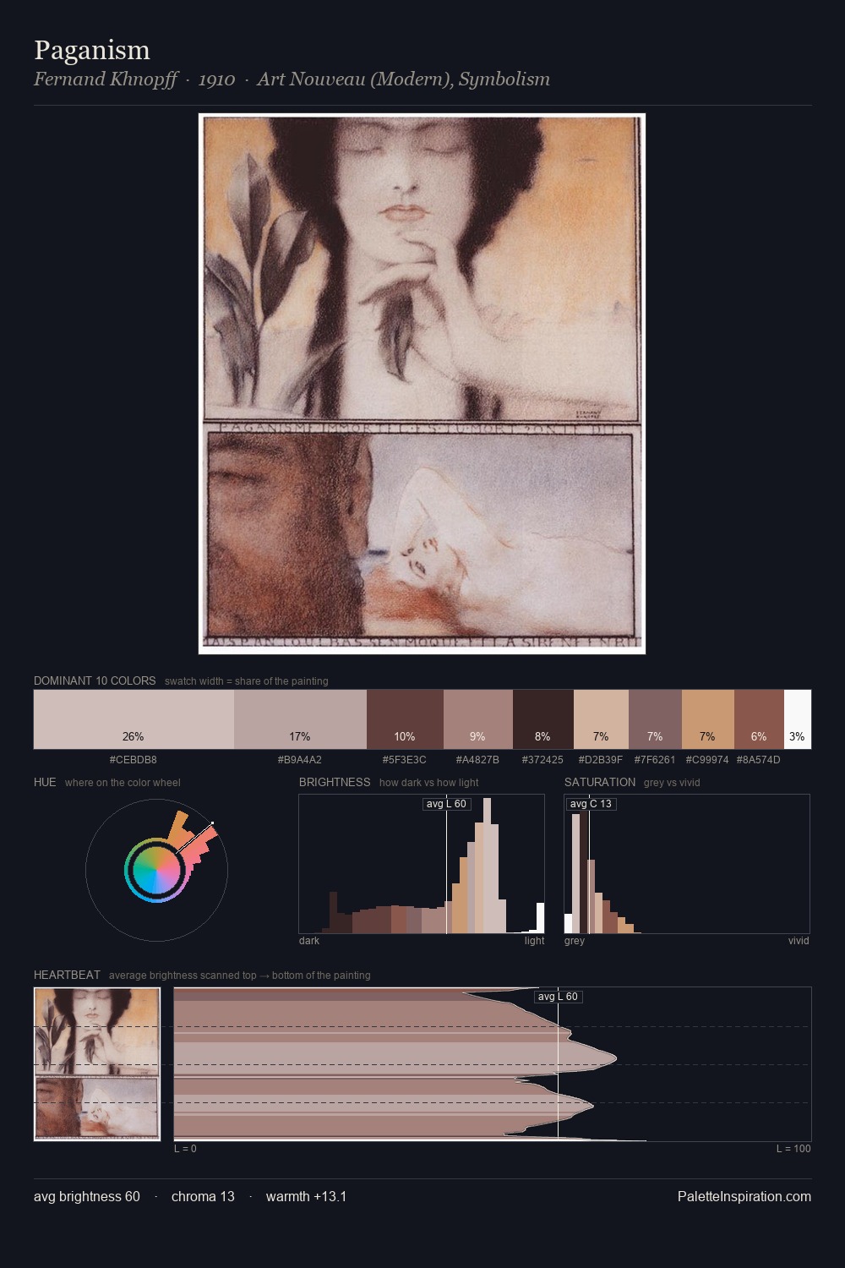The width and height of the screenshot is (845, 1268).
Task: Pick the #5F3E3C swatch (10%)
Action: pyautogui.click(x=405, y=719)
